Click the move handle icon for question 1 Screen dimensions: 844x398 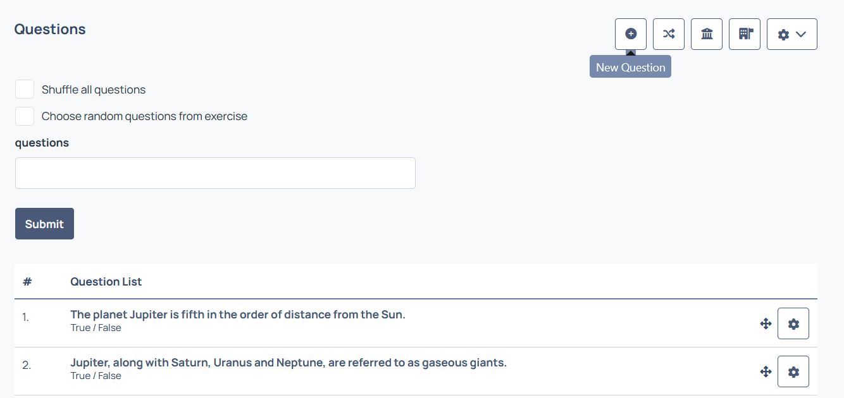[766, 324]
